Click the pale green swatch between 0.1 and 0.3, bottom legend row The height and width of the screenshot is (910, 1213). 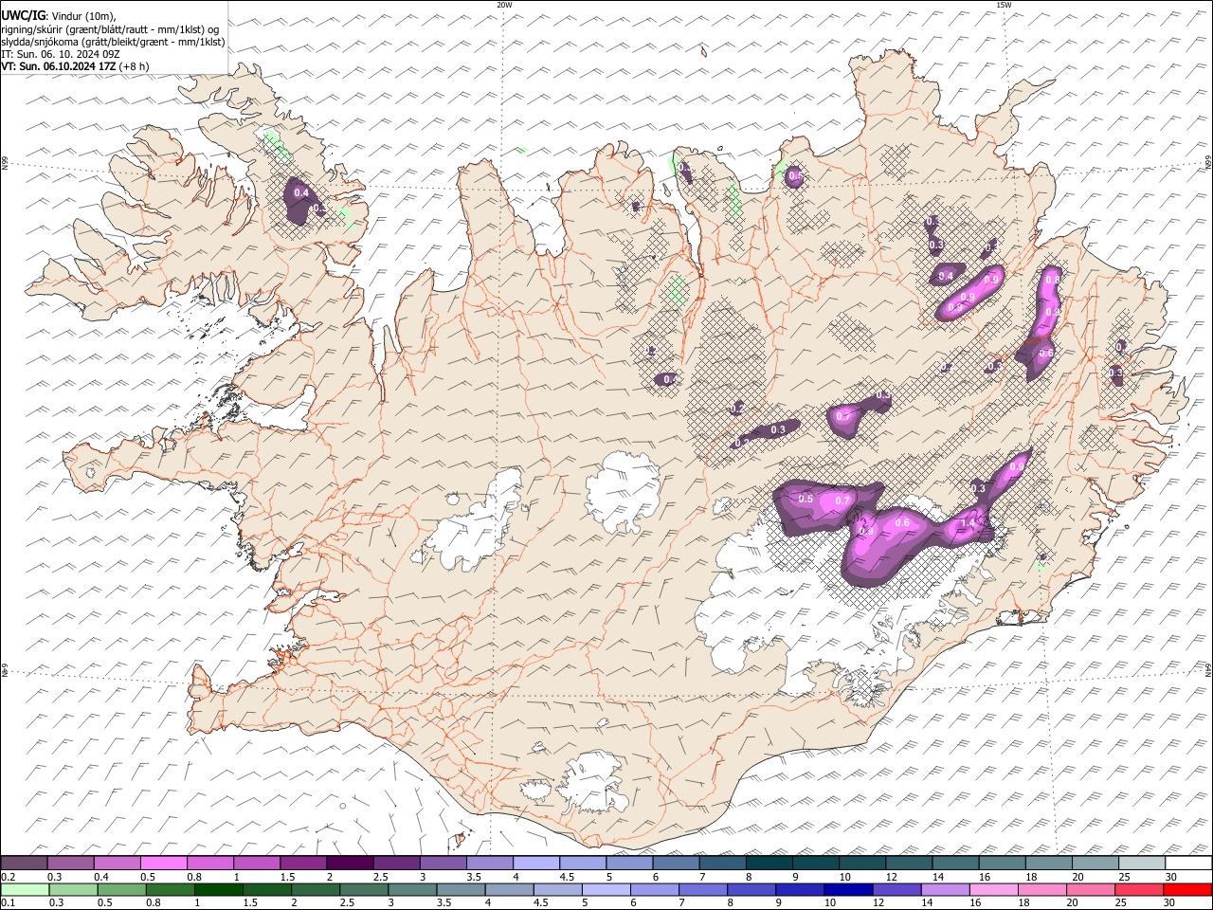[25, 890]
